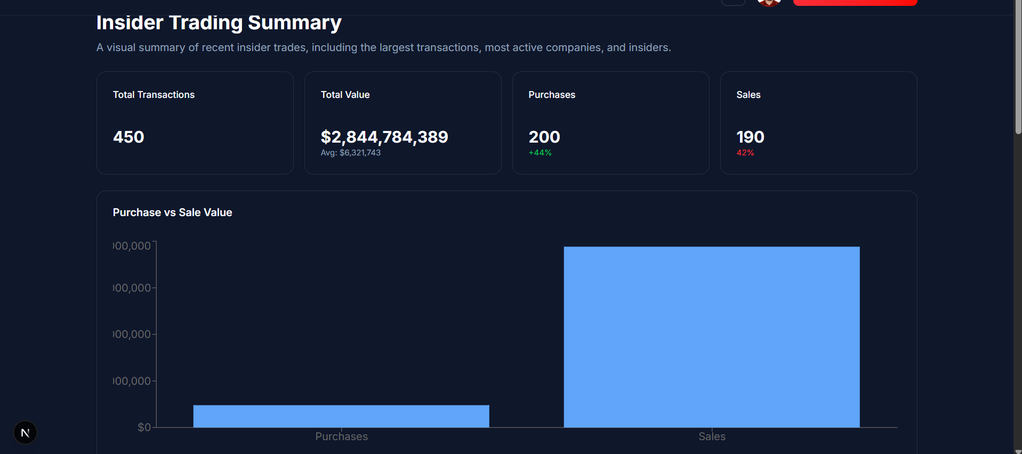The height and width of the screenshot is (454, 1022).
Task: Click the 42% sales percentage label
Action: (745, 152)
